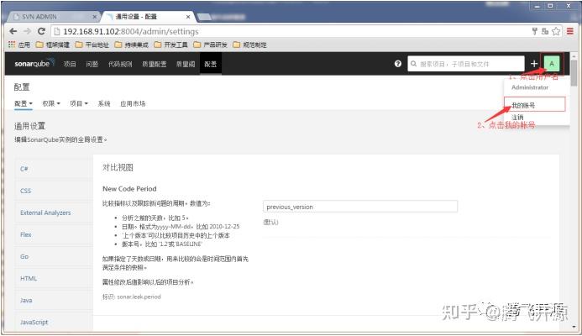The width and height of the screenshot is (582, 336).
Task: Open the 持续集成 bookmark folder
Action: tap(131, 45)
